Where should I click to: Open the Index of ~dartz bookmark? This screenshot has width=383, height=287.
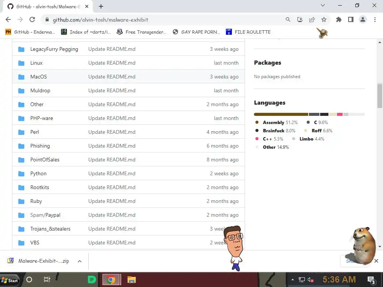(x=86, y=32)
